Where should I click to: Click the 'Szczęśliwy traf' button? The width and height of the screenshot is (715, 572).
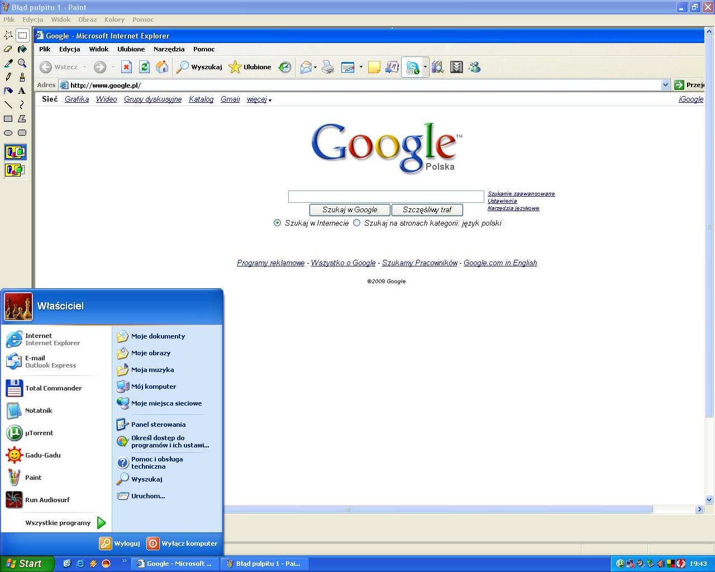427,210
